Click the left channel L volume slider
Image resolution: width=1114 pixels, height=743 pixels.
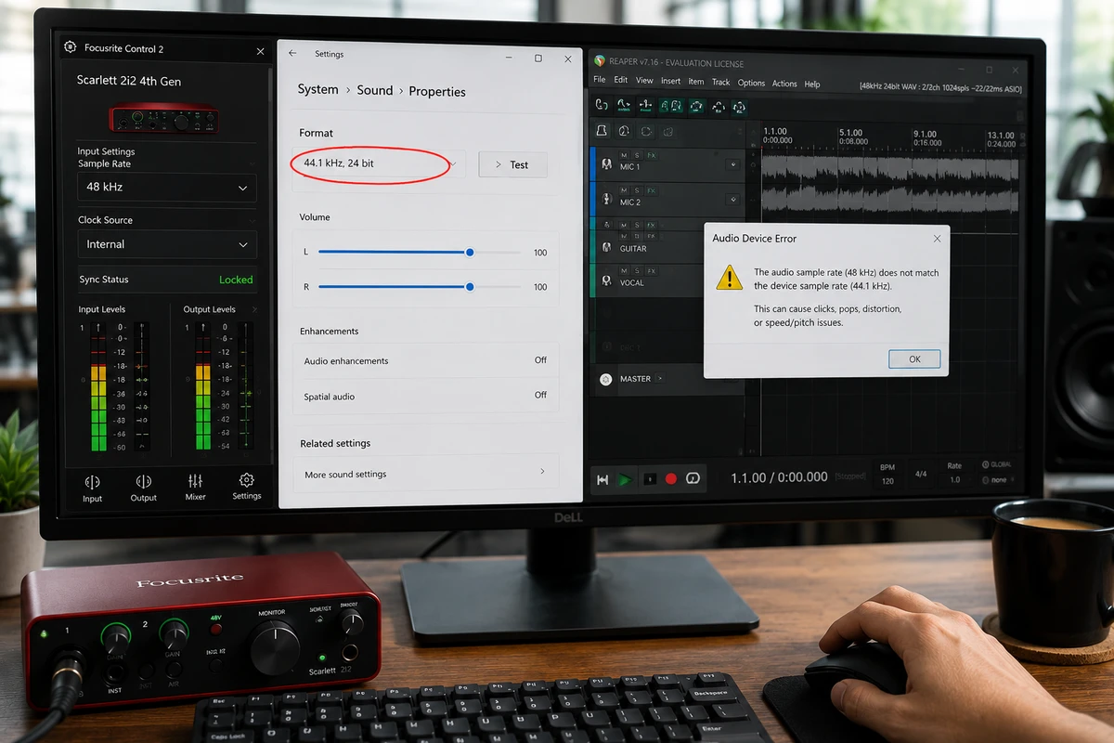click(x=419, y=252)
